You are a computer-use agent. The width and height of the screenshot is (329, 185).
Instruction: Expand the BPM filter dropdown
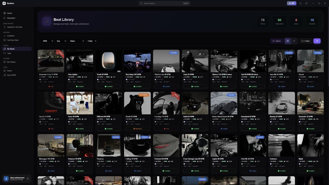[x=48, y=41]
